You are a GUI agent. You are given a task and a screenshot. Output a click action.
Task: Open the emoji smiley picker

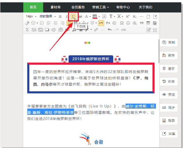(128, 23)
